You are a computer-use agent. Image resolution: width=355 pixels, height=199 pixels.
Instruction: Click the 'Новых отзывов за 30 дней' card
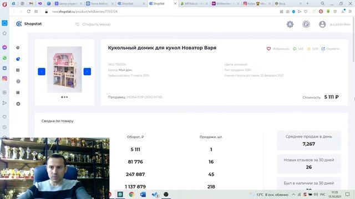point(309,164)
